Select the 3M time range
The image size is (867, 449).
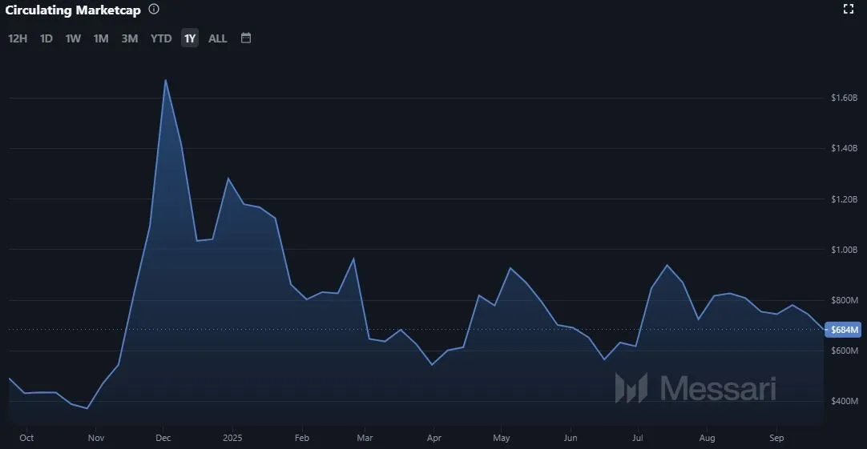(130, 38)
